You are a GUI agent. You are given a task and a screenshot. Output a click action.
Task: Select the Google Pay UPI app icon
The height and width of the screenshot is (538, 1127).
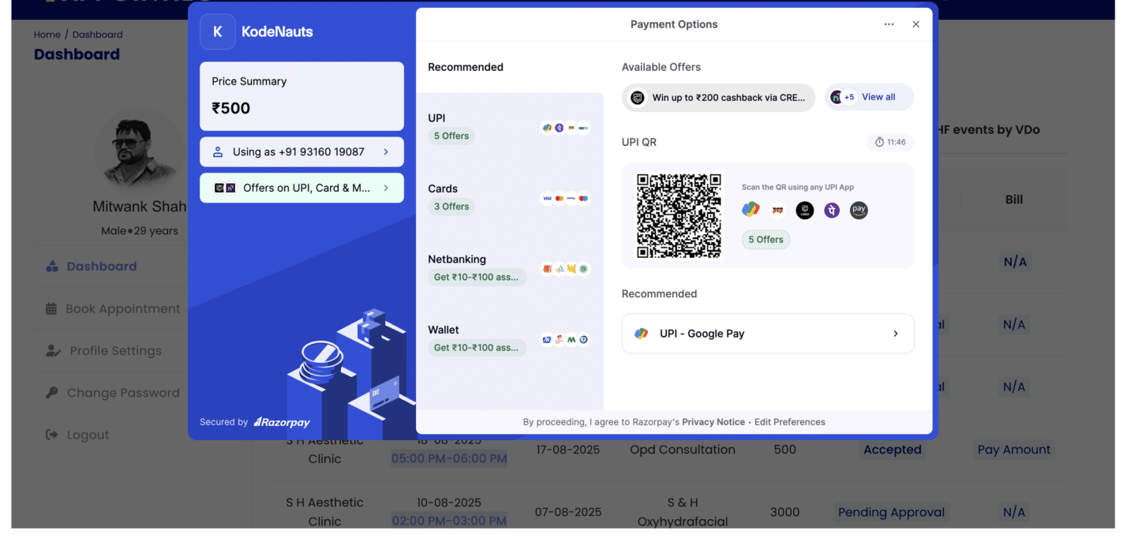(x=751, y=210)
